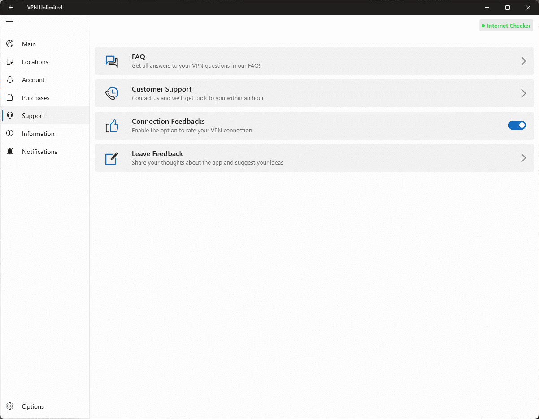Click the Customer Support title text
539x419 pixels.
(161, 89)
